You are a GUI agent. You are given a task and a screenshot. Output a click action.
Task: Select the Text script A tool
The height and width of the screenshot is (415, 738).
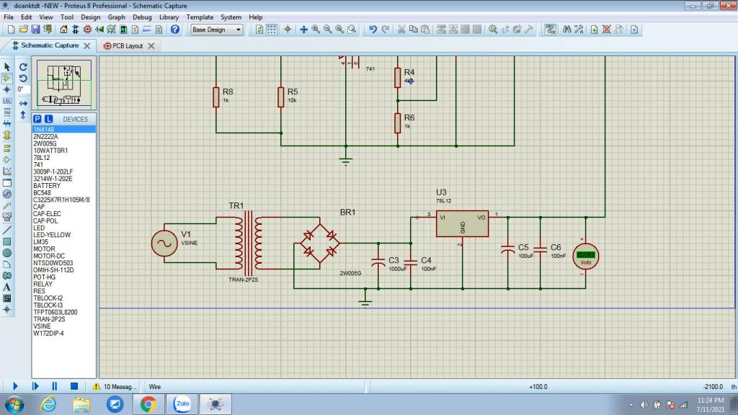(7, 287)
